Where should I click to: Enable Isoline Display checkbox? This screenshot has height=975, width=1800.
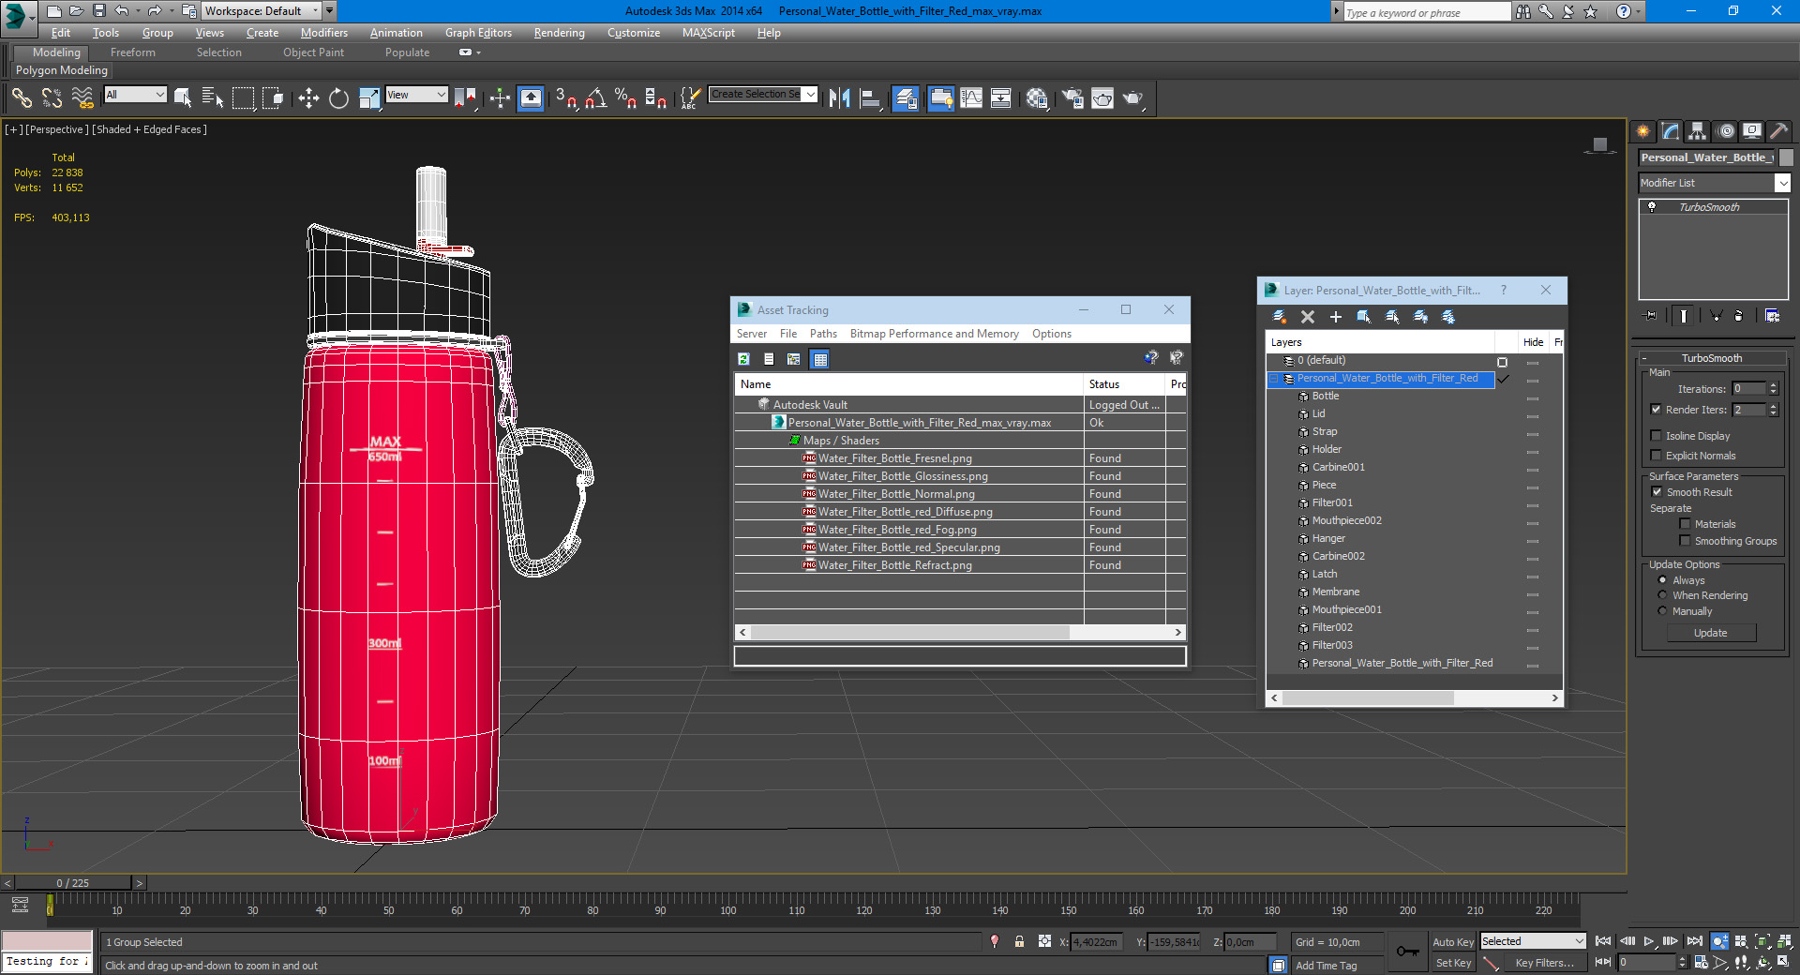coord(1657,436)
